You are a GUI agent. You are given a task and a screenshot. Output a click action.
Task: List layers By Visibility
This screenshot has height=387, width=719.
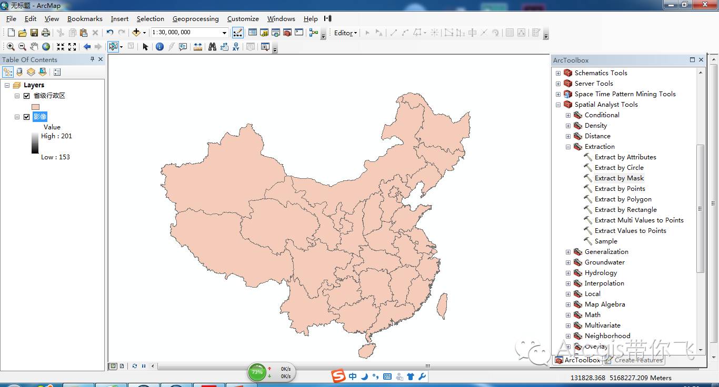(x=31, y=72)
